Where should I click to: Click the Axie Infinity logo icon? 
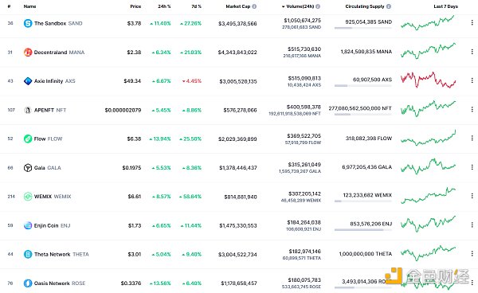point(28,81)
